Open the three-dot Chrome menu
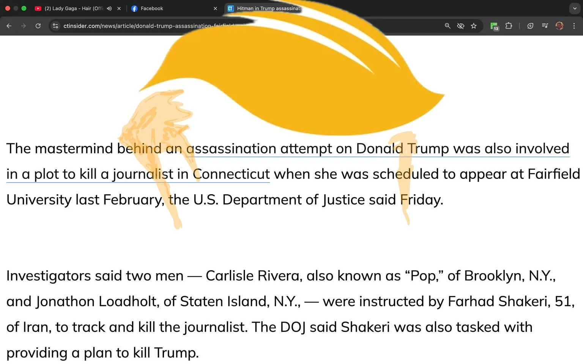Viewport: 583px width, 364px height. pyautogui.click(x=574, y=26)
